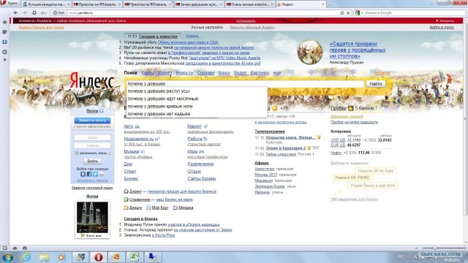This screenshot has height=263, width=468.
Task: Open the Windows Start button
Action: [7, 257]
